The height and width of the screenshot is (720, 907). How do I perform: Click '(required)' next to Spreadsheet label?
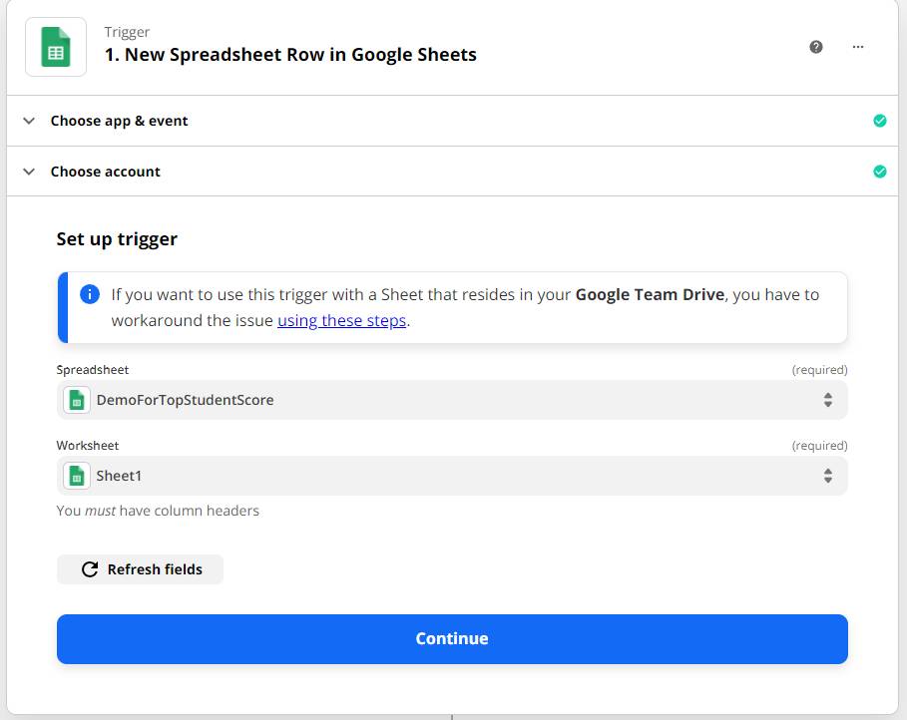[819, 370]
